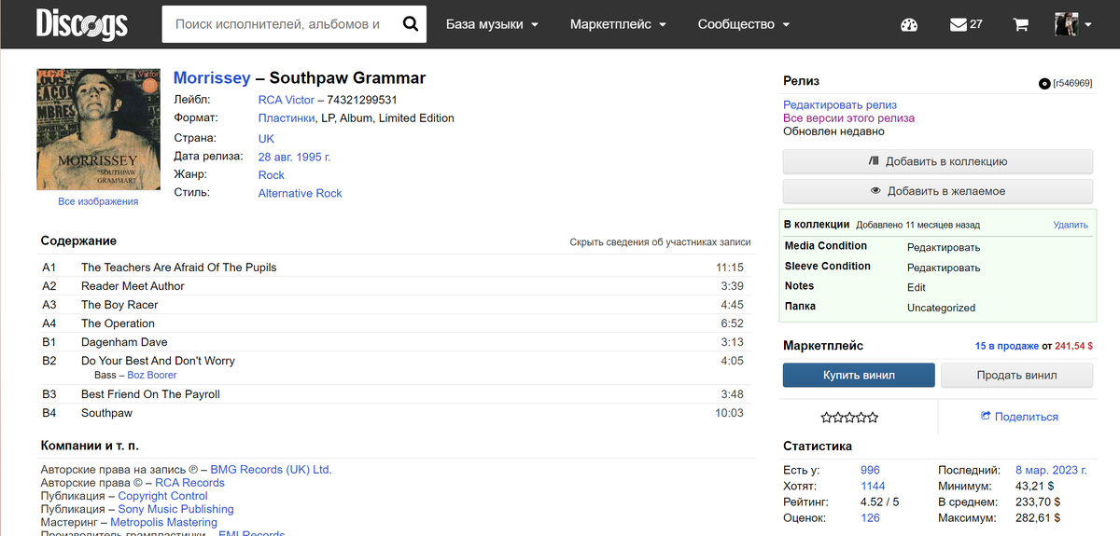The image size is (1120, 536).
Task: Open RCA Victor label link
Action: click(x=287, y=100)
